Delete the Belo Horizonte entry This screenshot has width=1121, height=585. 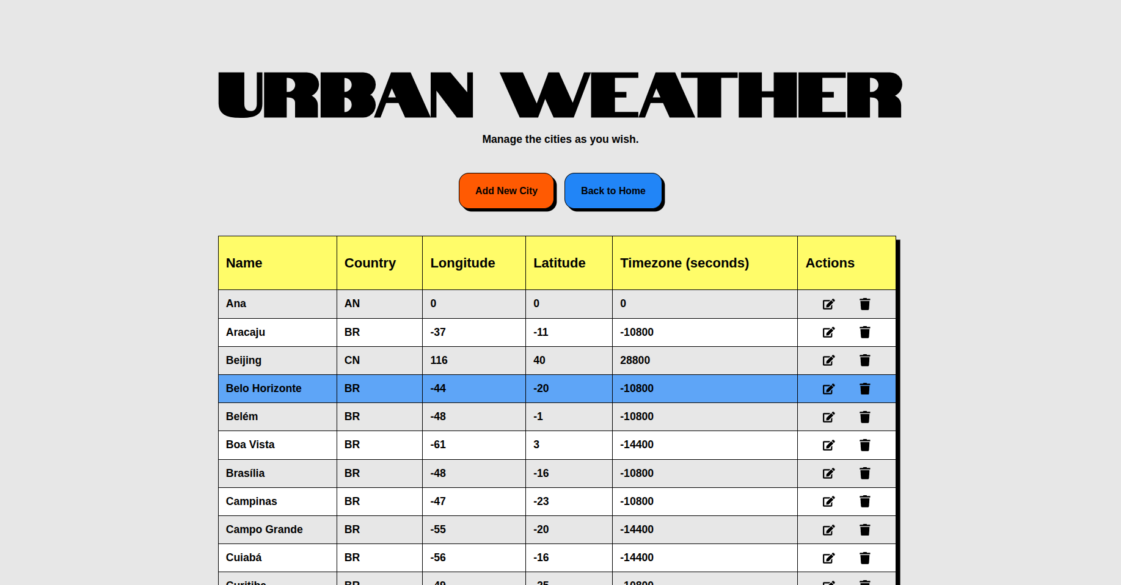point(865,388)
